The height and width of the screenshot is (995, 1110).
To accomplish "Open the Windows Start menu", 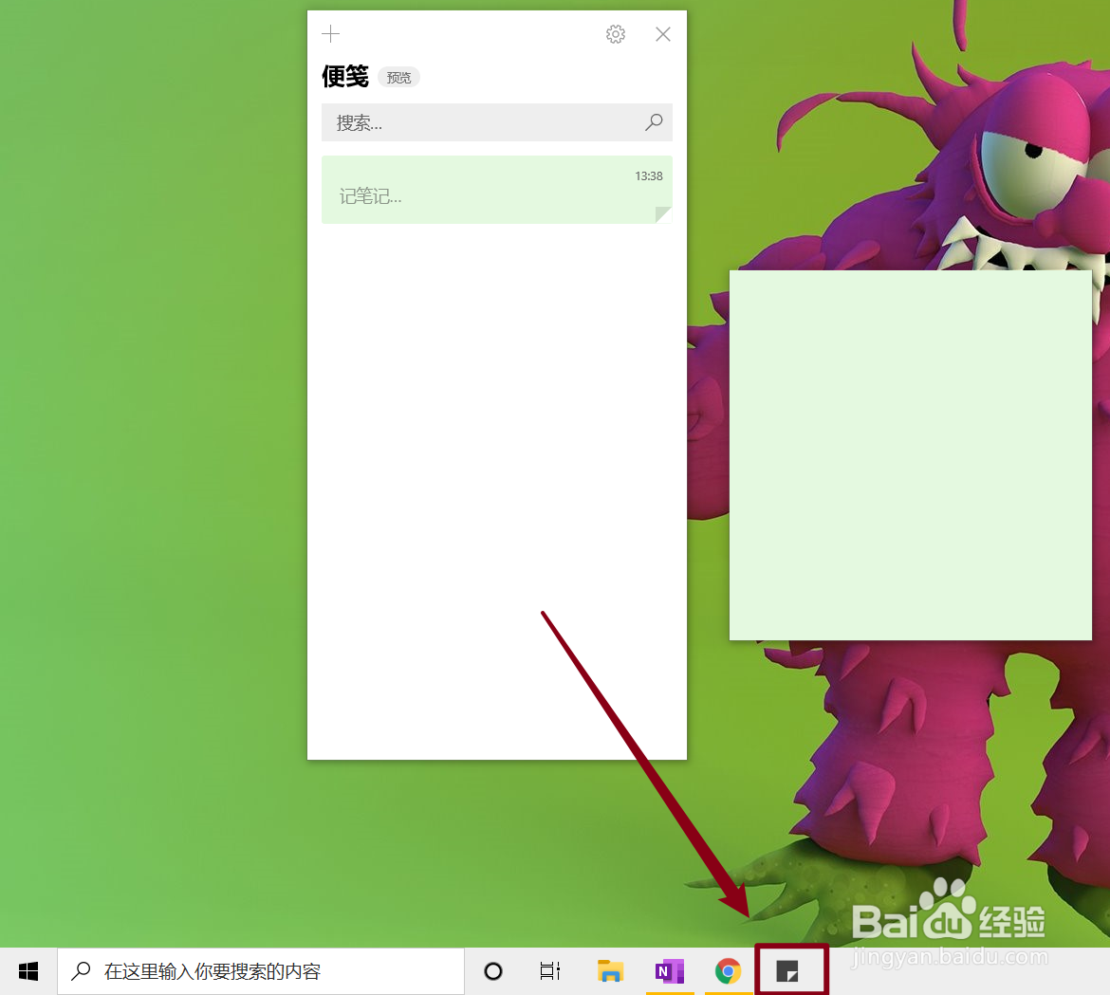I will (x=28, y=970).
